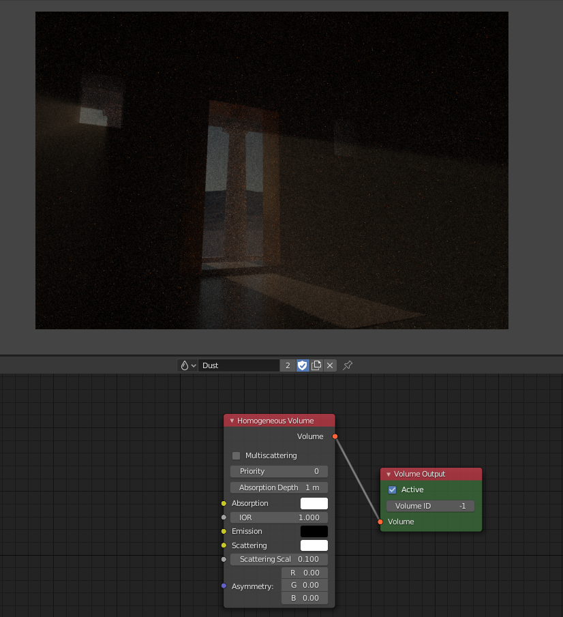Open the material browse dropdown
The image size is (563, 617).
[x=187, y=365]
